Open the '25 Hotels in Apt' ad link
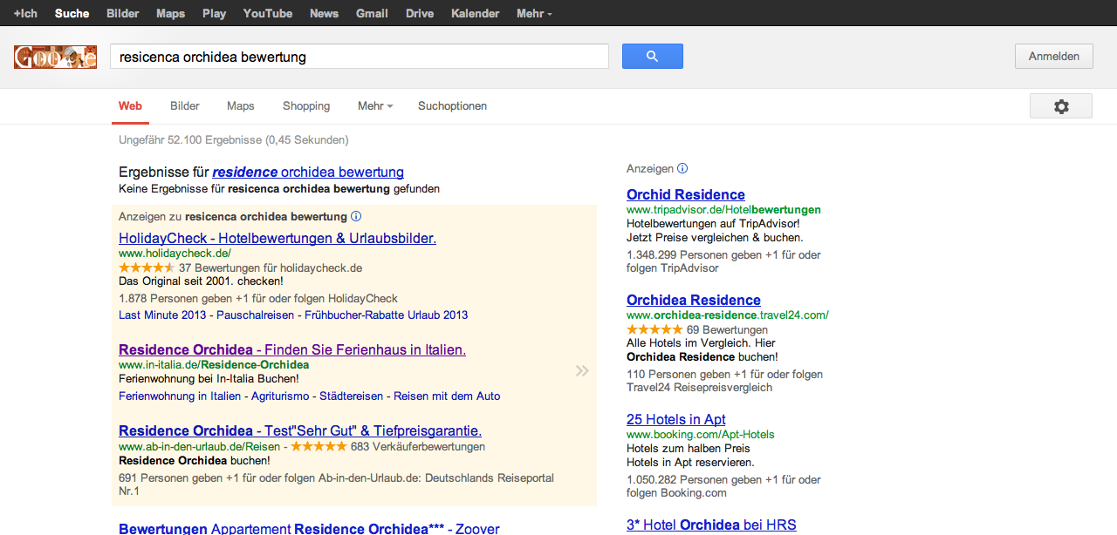 675,419
